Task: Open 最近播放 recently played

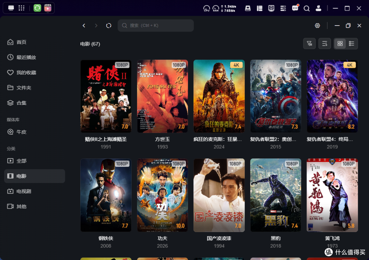Action: coord(35,57)
